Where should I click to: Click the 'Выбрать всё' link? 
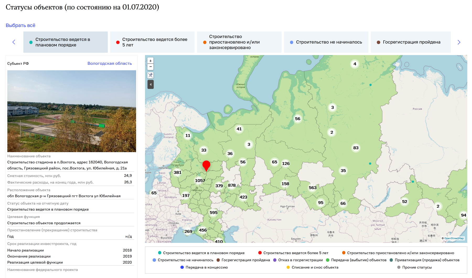20,25
